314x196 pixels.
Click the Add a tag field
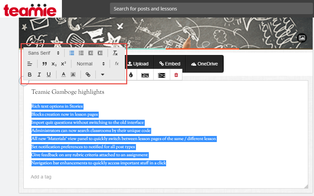(41, 177)
